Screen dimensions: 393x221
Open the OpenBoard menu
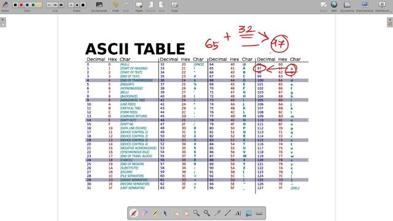pos(383,6)
